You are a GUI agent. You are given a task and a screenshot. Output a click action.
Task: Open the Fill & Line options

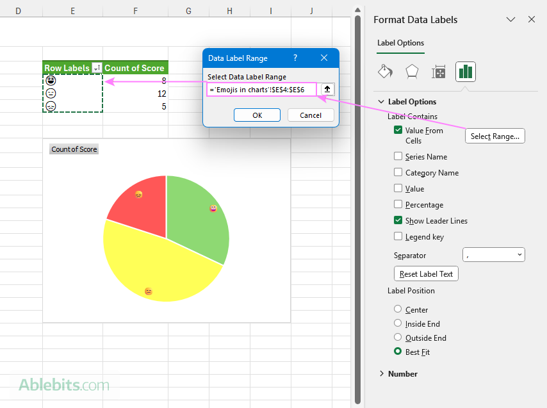pos(385,72)
